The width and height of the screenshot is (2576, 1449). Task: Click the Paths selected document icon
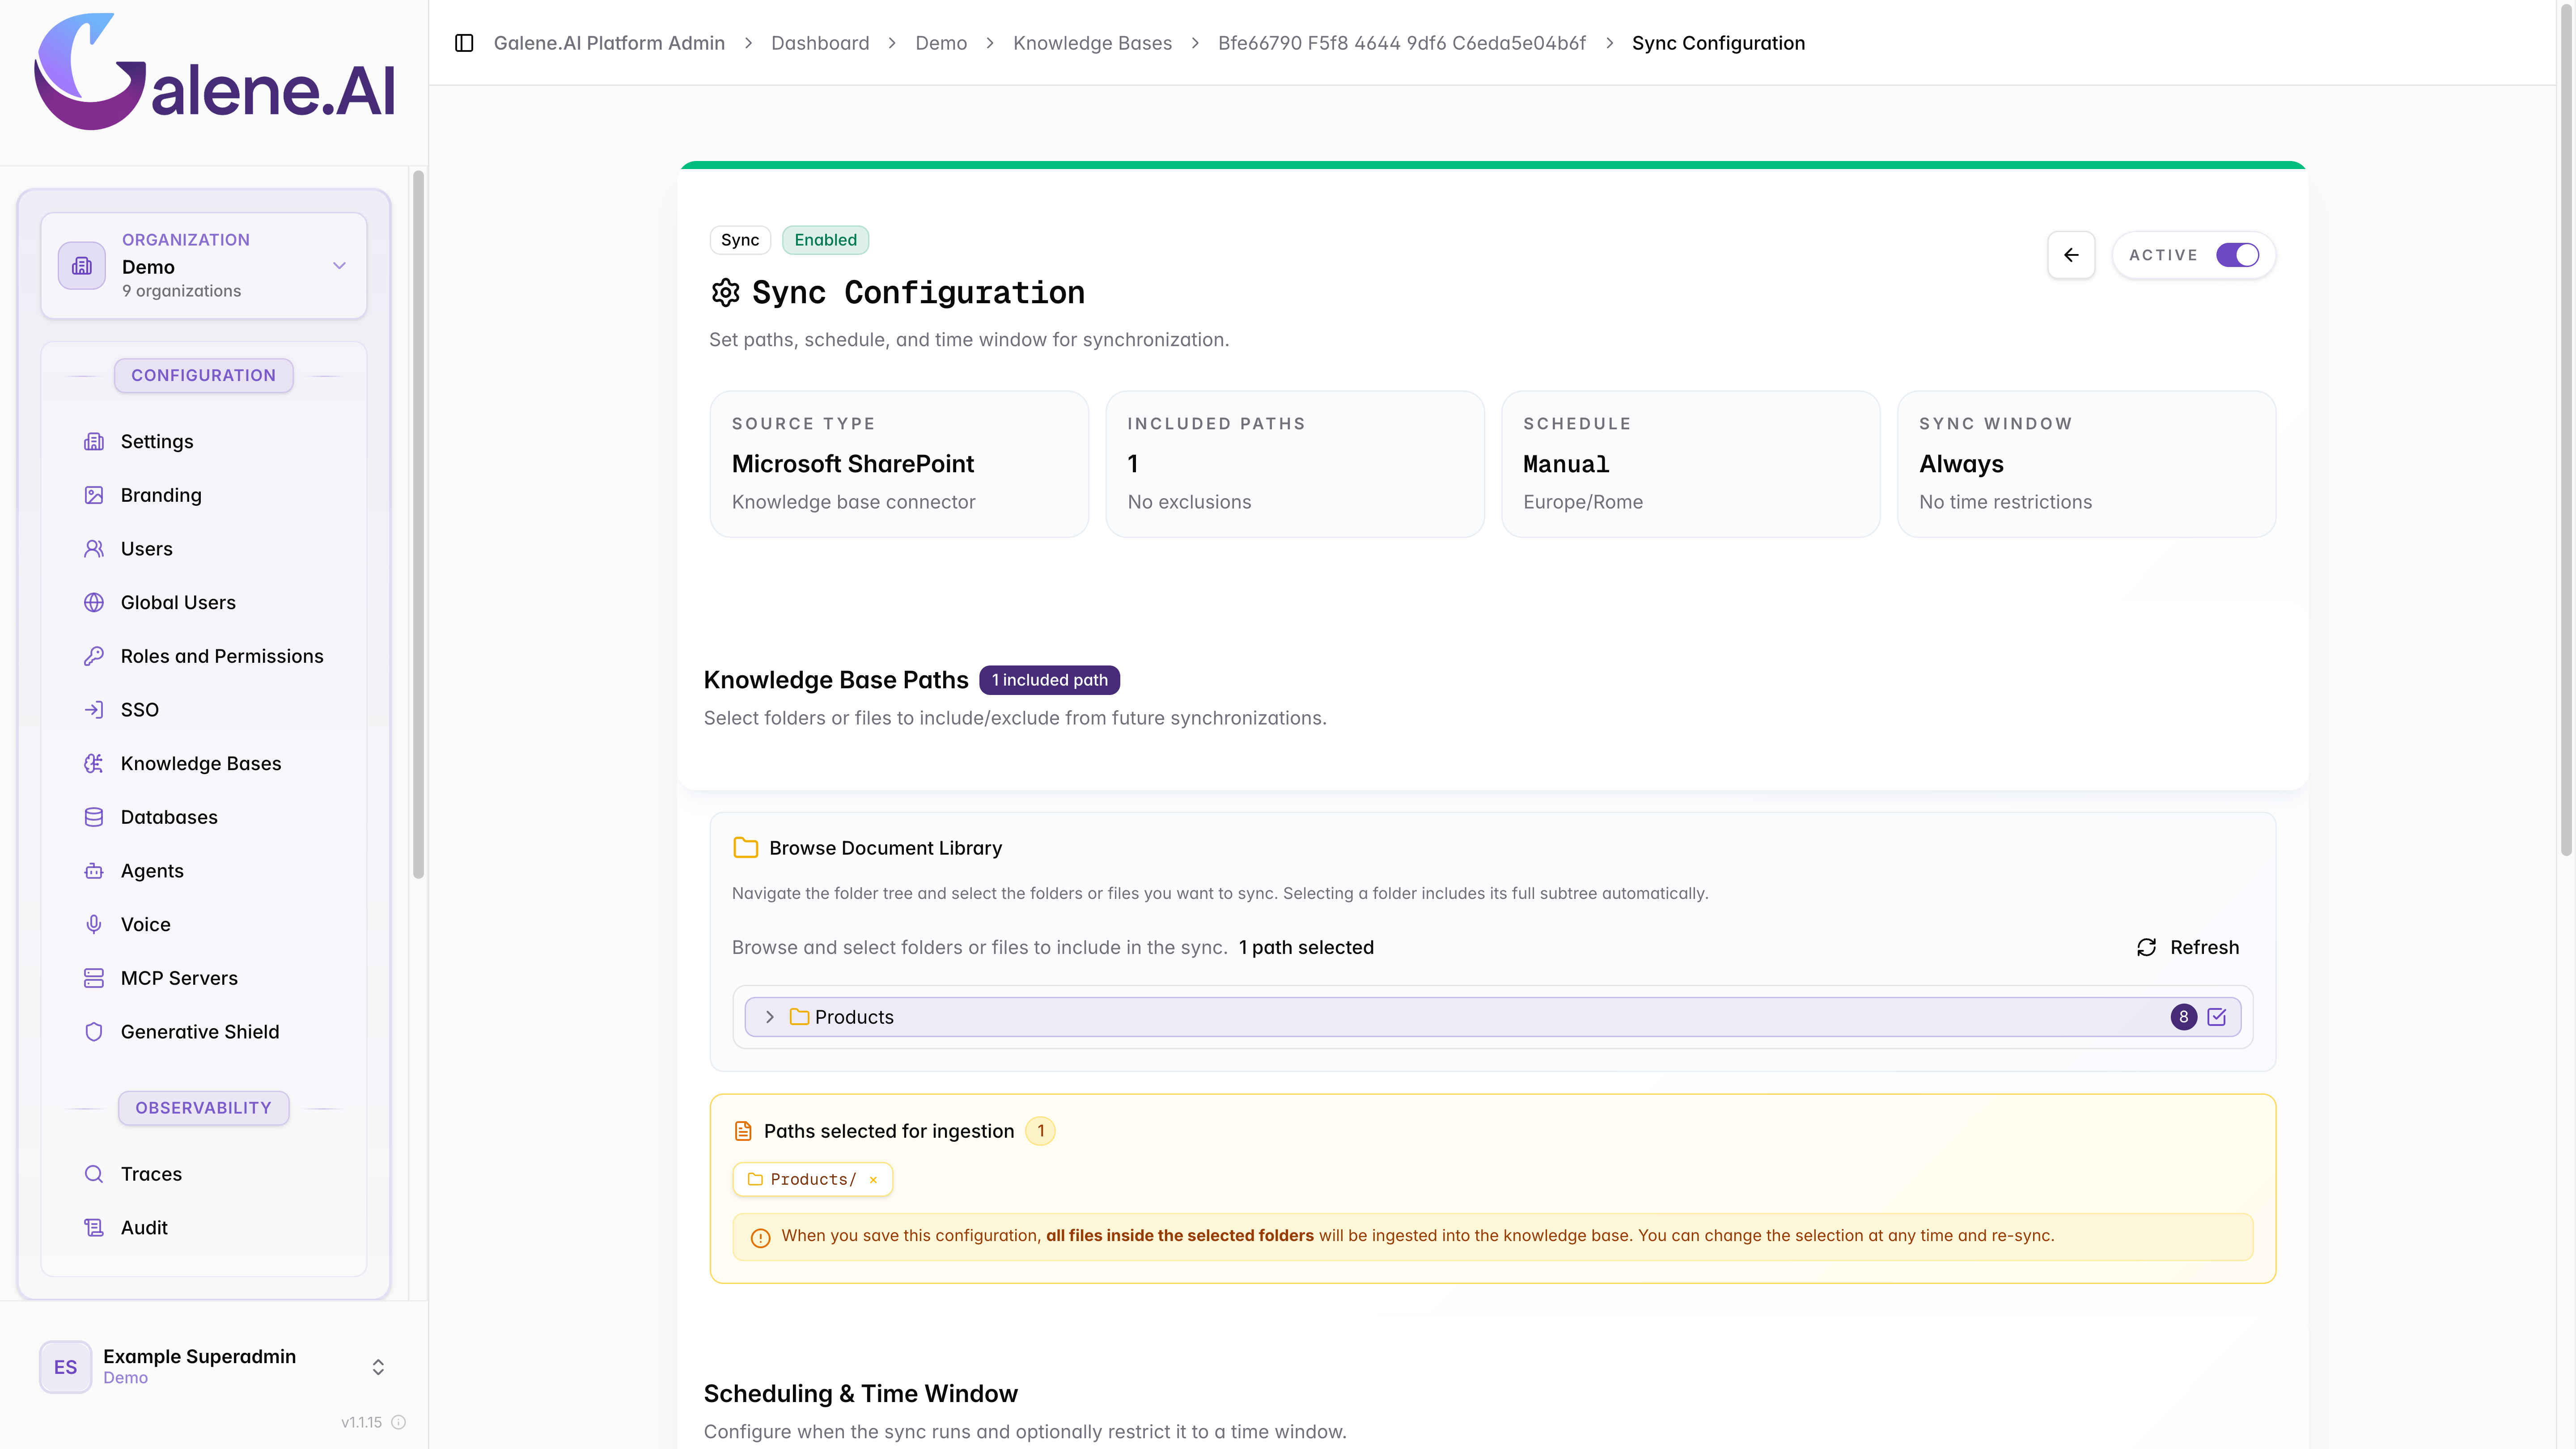coord(743,1131)
